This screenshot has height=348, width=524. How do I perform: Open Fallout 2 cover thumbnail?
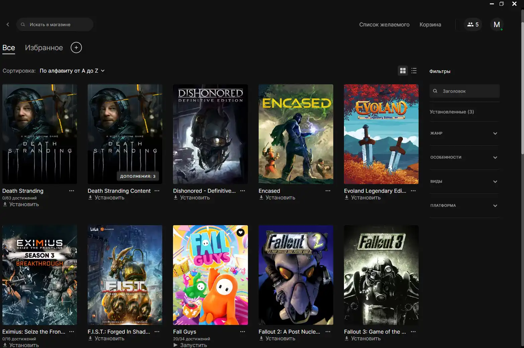(x=296, y=275)
